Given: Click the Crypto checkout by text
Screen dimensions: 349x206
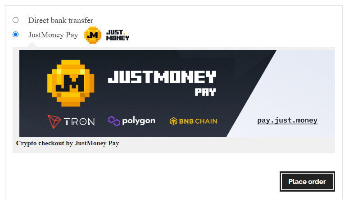Looking at the screenshot, I should [x=45, y=143].
